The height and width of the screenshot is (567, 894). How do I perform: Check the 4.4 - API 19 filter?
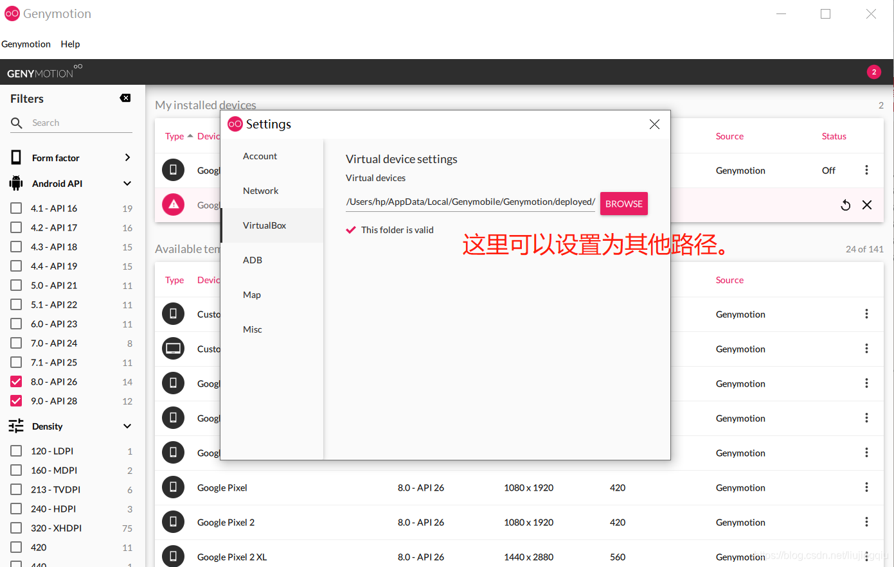[x=16, y=266]
